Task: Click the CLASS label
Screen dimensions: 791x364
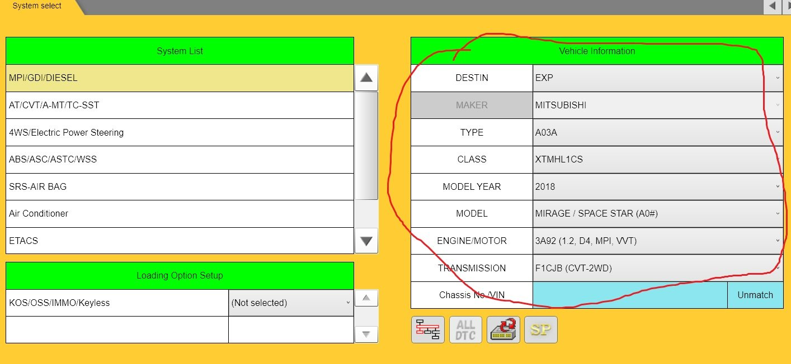Action: (472, 160)
